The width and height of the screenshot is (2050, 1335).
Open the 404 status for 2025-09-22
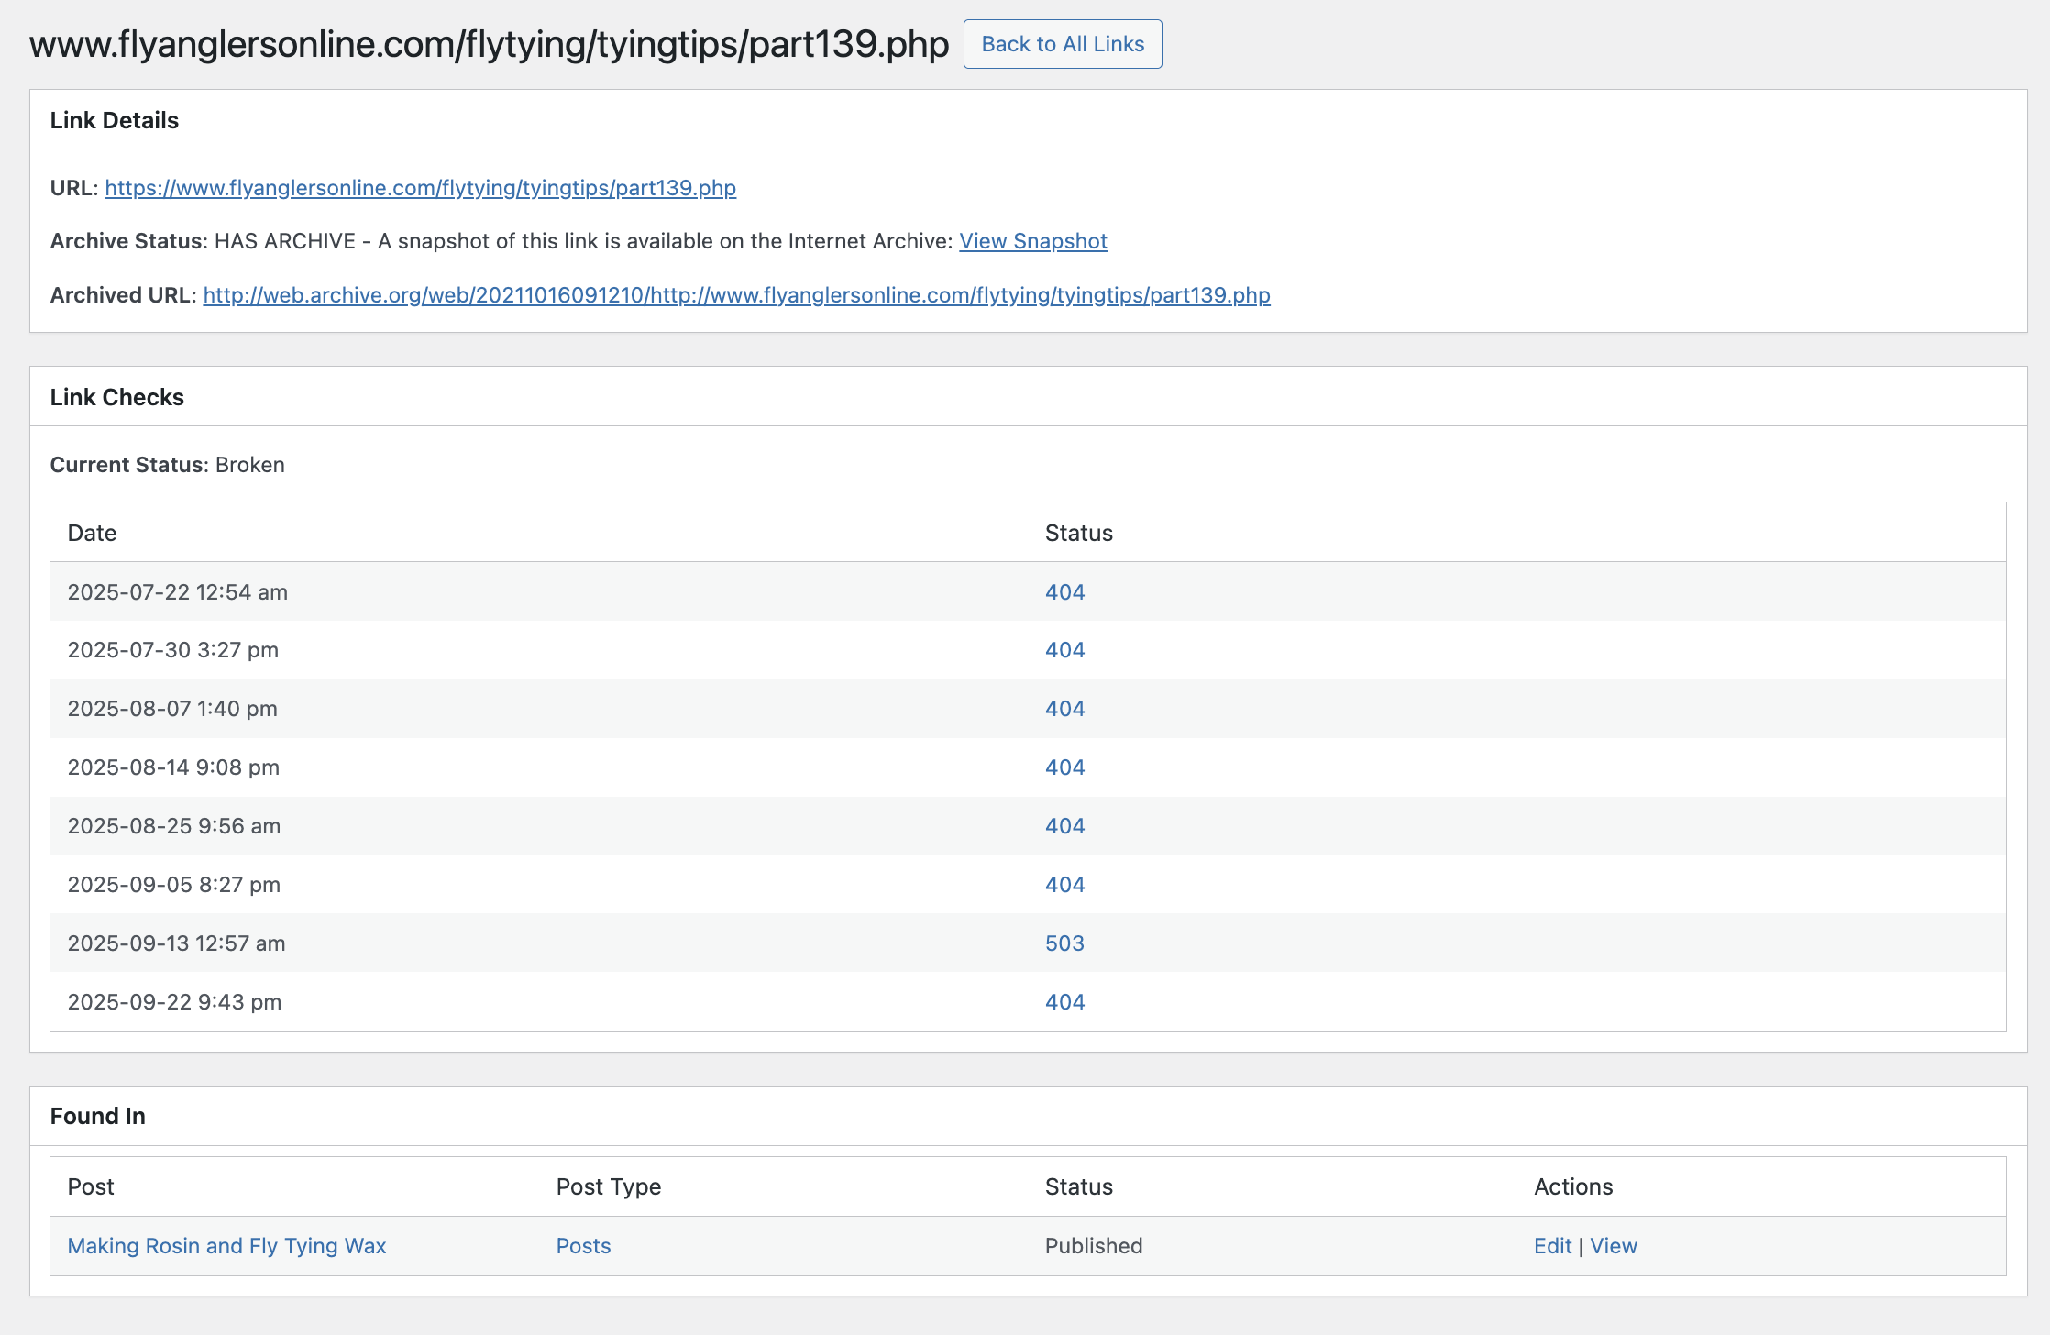[x=1064, y=1001]
